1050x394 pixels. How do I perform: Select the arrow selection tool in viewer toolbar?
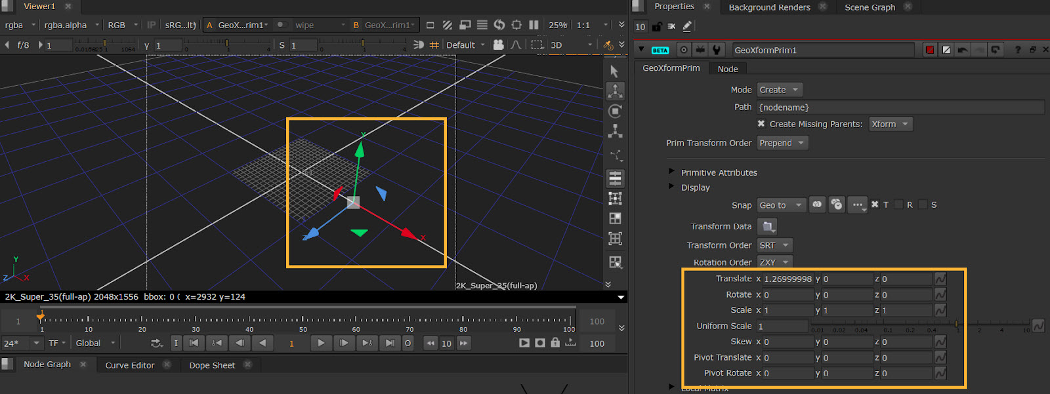pyautogui.click(x=614, y=71)
